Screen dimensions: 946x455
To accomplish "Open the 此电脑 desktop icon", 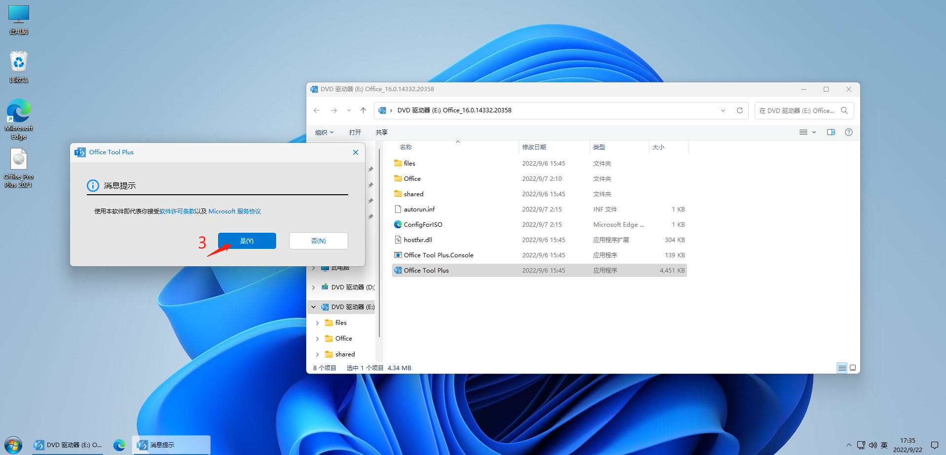I will tap(19, 20).
